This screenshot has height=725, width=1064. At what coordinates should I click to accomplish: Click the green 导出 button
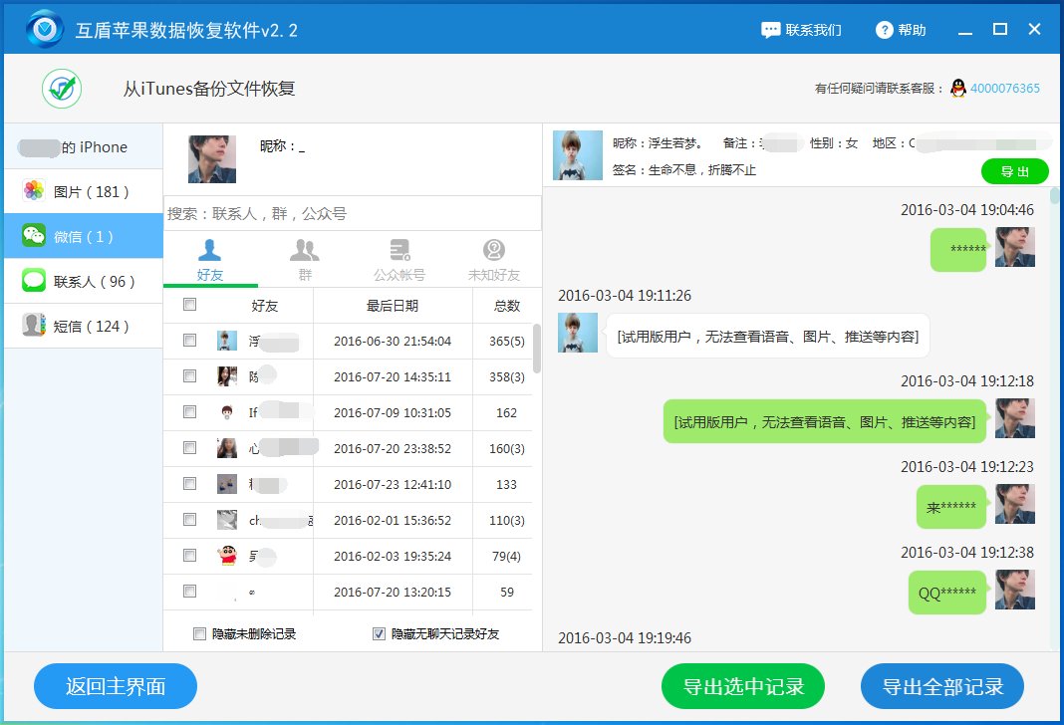click(1014, 171)
